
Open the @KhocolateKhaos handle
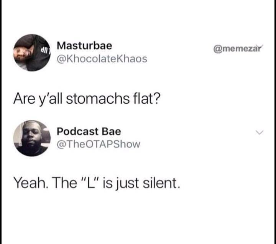pyautogui.click(x=102, y=59)
